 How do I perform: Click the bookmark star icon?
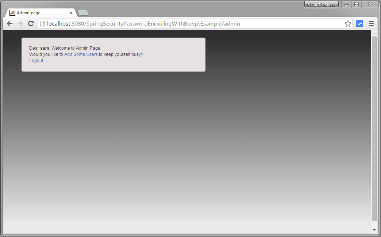[348, 23]
